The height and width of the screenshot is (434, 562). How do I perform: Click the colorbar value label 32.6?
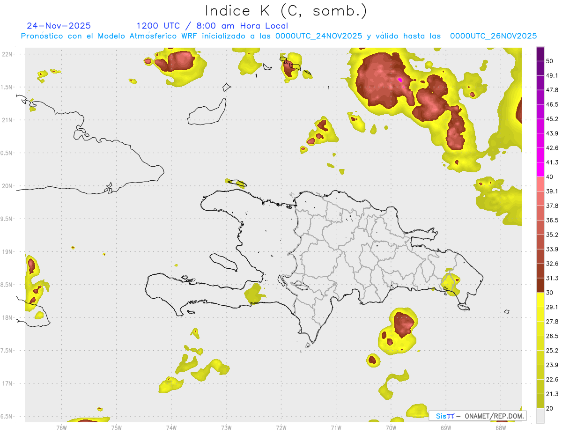pyautogui.click(x=552, y=264)
